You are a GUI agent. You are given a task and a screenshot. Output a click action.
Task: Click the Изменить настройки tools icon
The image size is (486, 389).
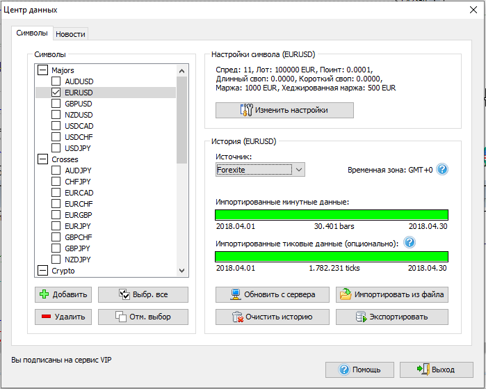(245, 111)
